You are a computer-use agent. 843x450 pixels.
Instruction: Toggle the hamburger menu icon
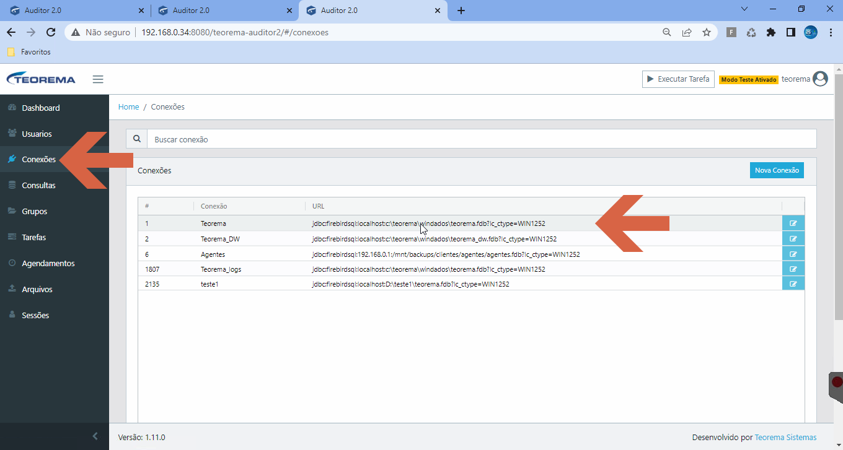pos(98,79)
